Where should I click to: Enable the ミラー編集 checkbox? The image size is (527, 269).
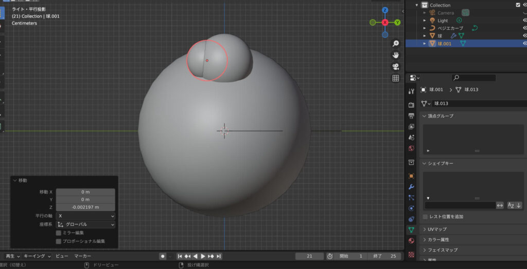[59, 233]
